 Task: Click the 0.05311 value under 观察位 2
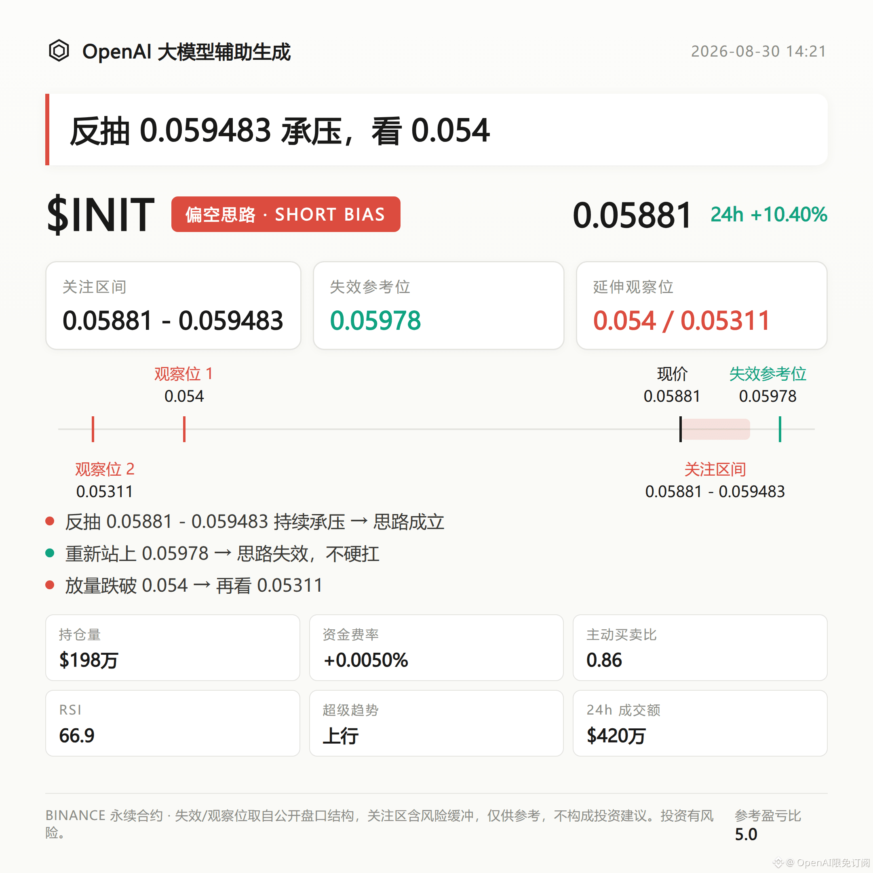(x=104, y=491)
